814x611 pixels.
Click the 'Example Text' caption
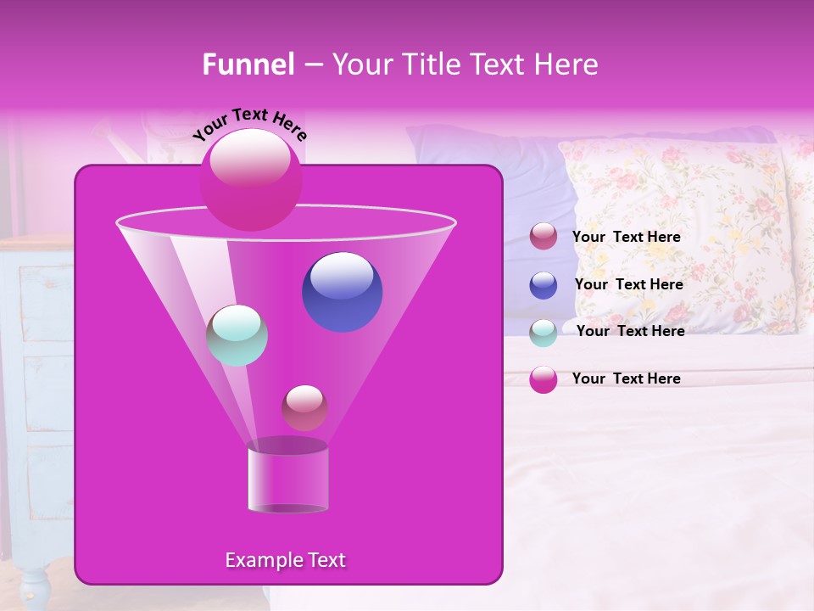tap(286, 560)
